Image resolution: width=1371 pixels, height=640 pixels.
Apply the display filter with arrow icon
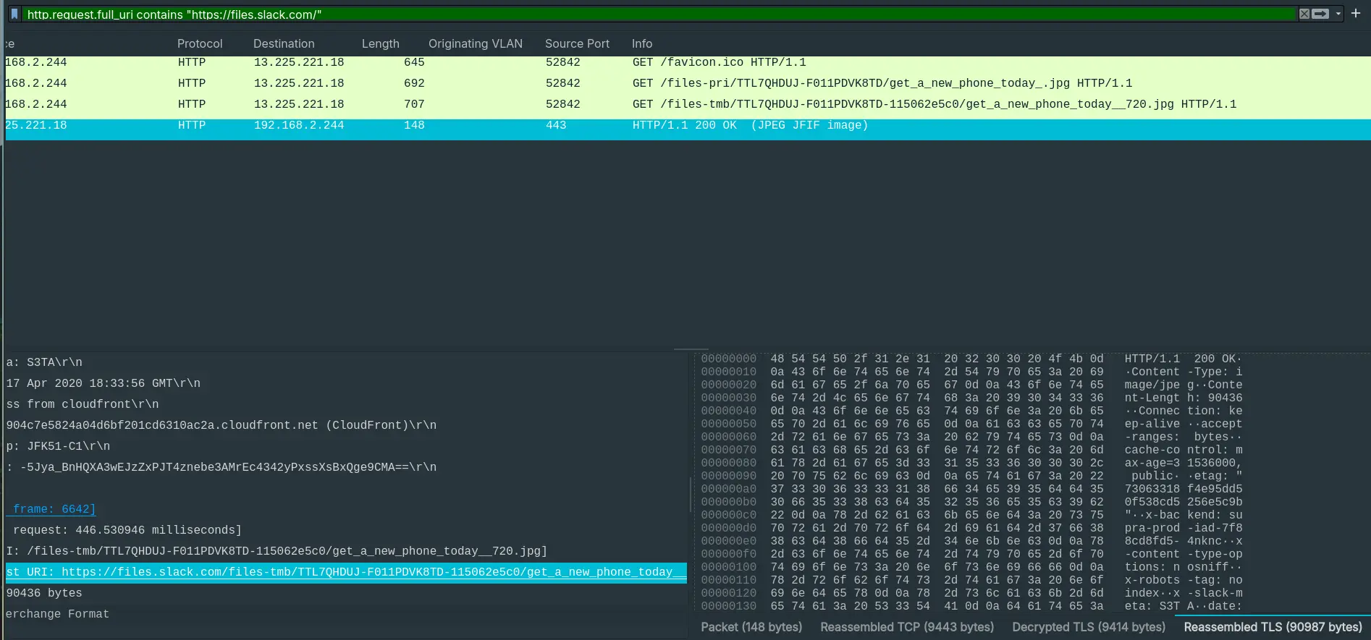point(1320,14)
